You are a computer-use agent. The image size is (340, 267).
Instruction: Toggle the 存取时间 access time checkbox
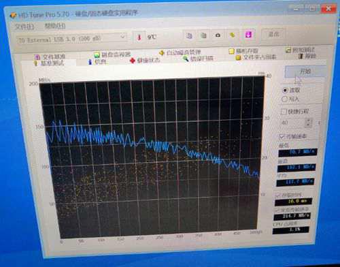click(277, 195)
